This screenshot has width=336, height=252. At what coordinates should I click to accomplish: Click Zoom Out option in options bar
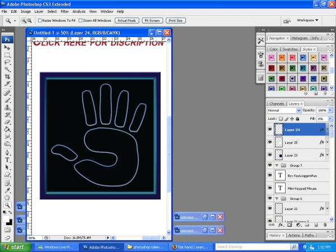pos(29,21)
